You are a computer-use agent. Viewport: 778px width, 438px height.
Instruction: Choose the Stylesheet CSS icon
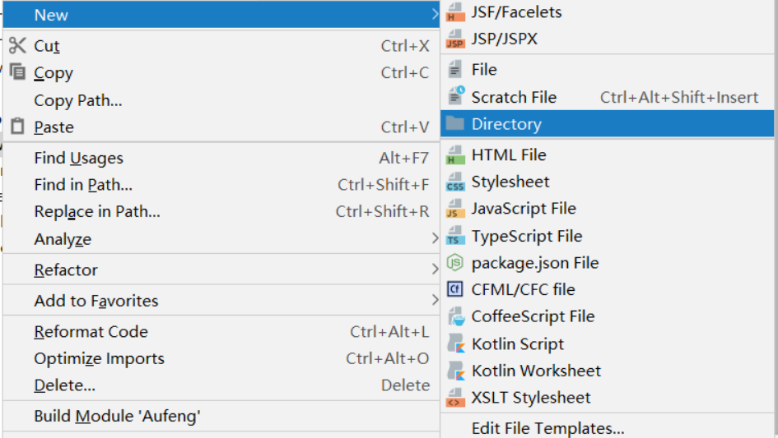click(x=455, y=182)
